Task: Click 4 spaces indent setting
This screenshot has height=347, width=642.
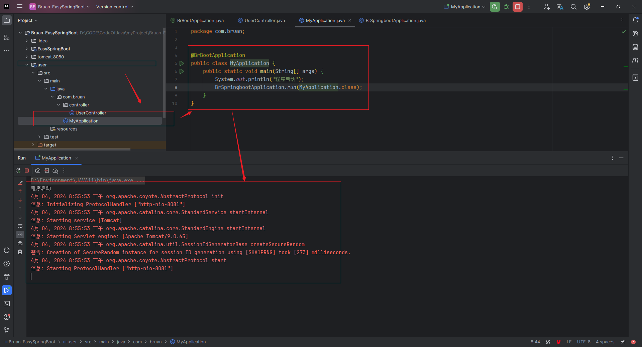Action: click(x=605, y=342)
